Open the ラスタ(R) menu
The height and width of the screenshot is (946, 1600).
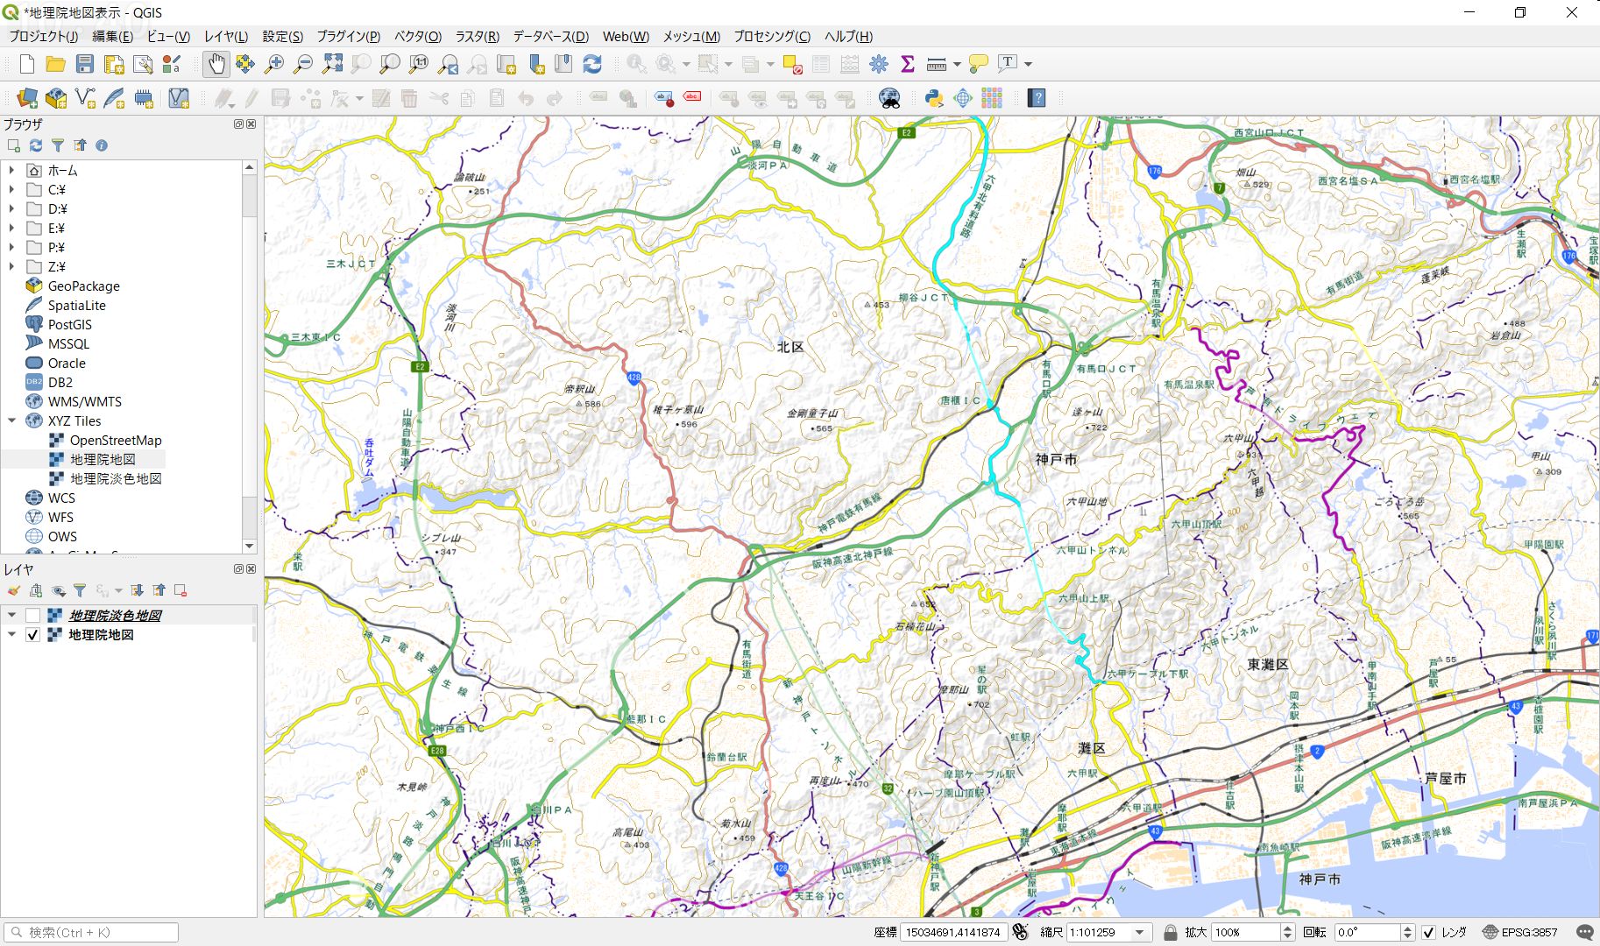pyautogui.click(x=477, y=36)
